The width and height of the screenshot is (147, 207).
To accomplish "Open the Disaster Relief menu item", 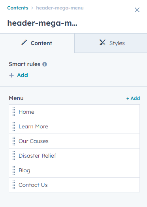I will click(x=74, y=156).
